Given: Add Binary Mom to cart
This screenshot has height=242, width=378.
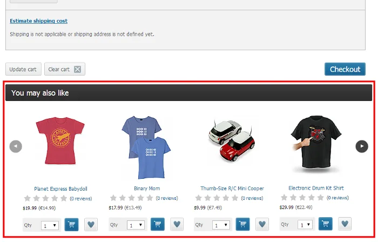Looking at the screenshot, I should (x=158, y=224).
